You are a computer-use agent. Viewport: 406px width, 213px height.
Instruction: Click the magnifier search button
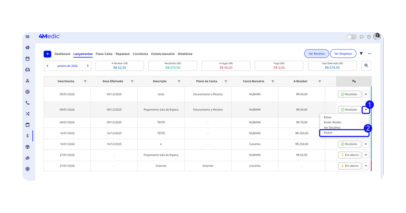366,66
